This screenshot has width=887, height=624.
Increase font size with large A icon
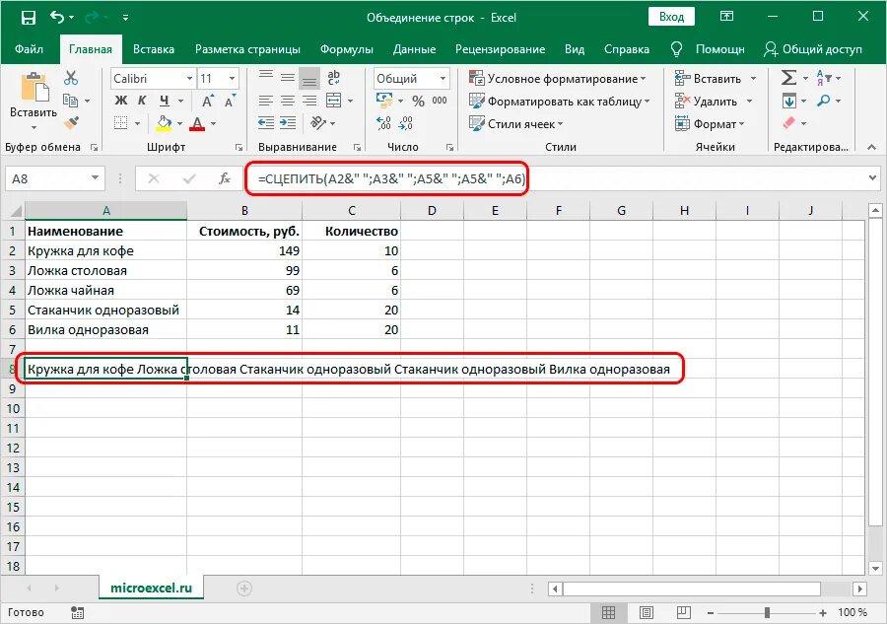pyautogui.click(x=208, y=101)
